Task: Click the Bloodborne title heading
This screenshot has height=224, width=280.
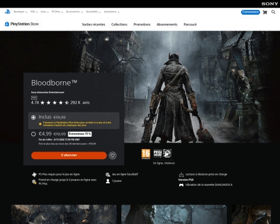Action: (54, 83)
